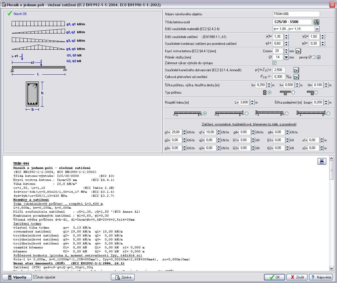The width and height of the screenshot is (337, 283).
Task: Click the g4 load input field
Action: pyautogui.click(x=245, y=132)
